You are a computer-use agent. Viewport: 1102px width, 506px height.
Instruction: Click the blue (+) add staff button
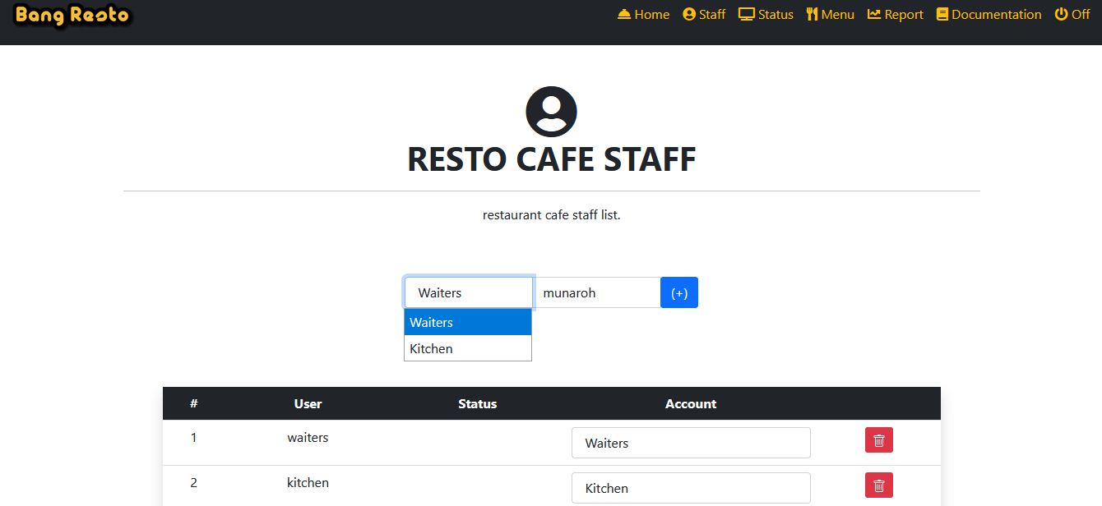679,292
